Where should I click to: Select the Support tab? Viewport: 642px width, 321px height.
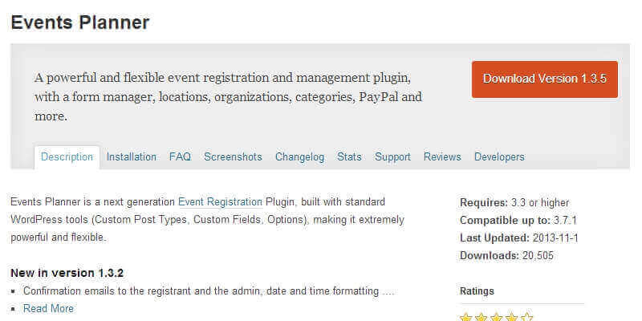point(392,156)
